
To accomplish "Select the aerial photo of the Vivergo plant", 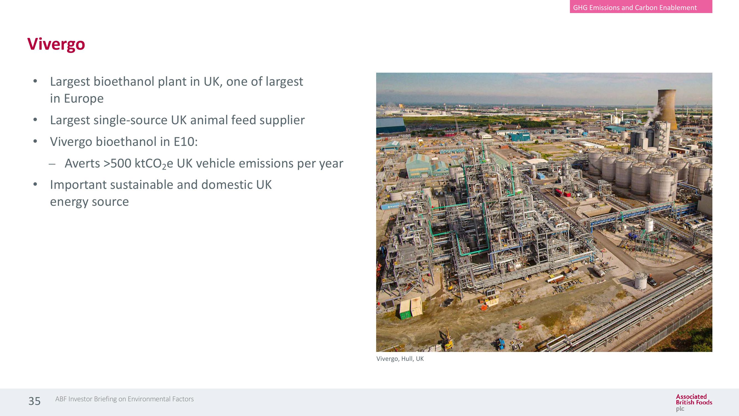I will pyautogui.click(x=544, y=212).
